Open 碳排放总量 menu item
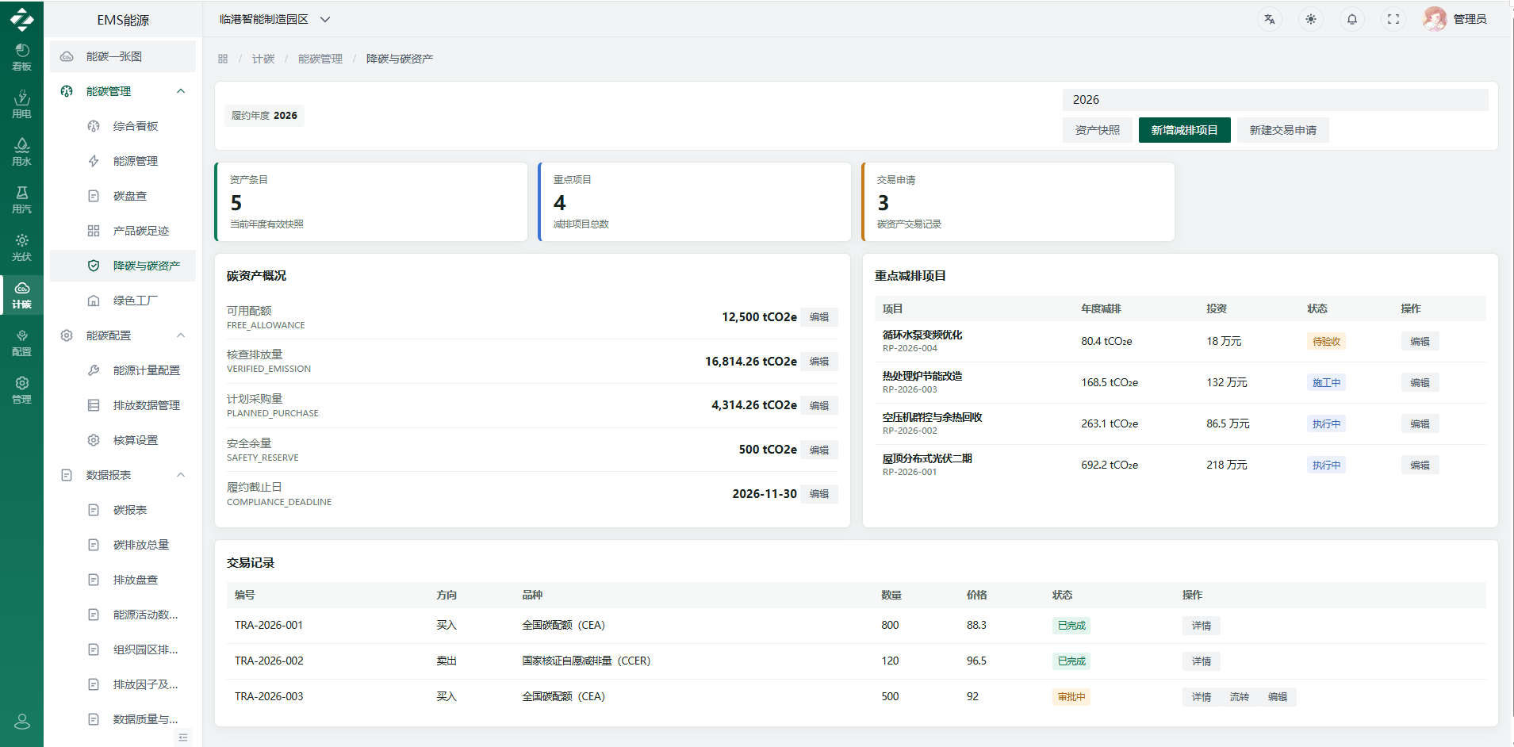The height and width of the screenshot is (747, 1514). pos(123,545)
